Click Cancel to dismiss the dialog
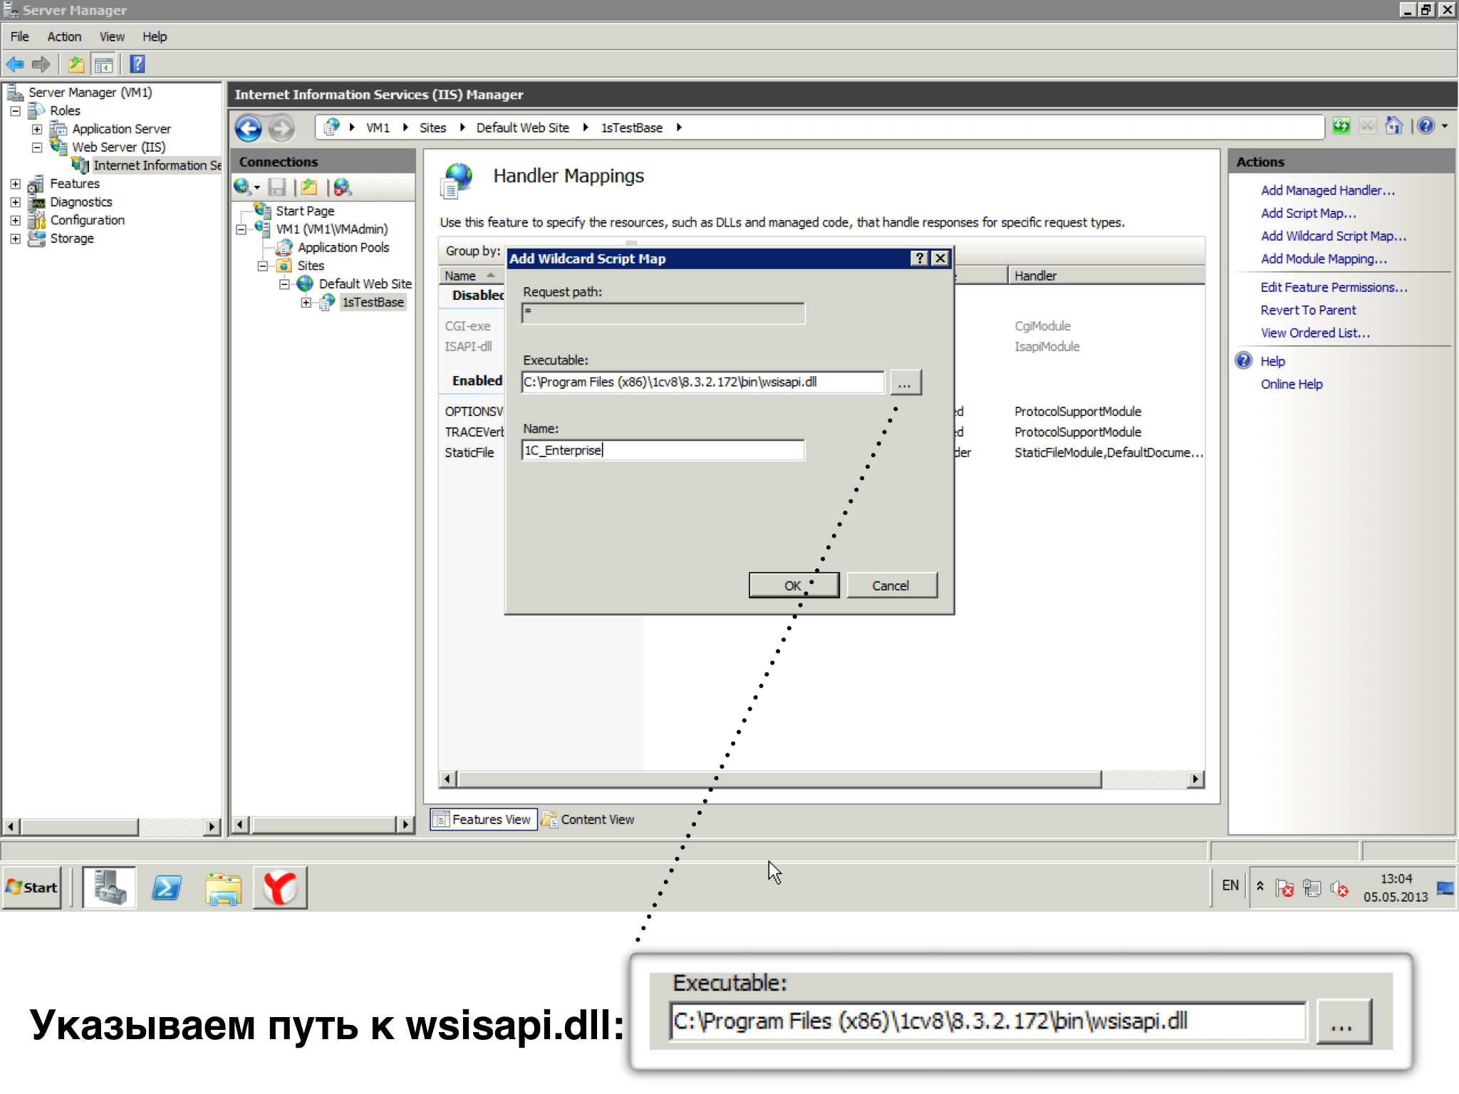This screenshot has width=1459, height=1094. click(891, 585)
